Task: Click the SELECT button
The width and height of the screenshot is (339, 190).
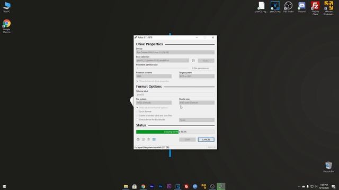Action: click(x=206, y=61)
